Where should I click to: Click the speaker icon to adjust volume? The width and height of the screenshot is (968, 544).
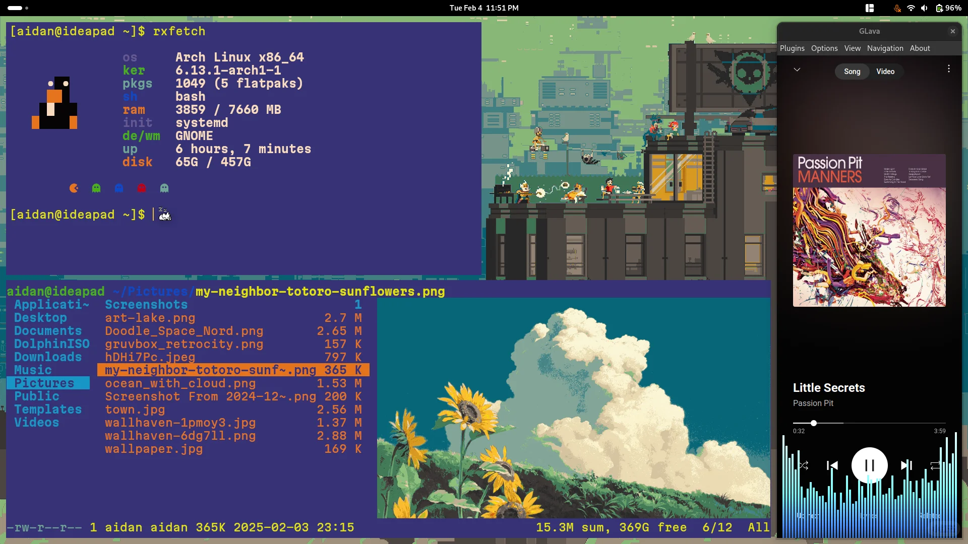(925, 8)
